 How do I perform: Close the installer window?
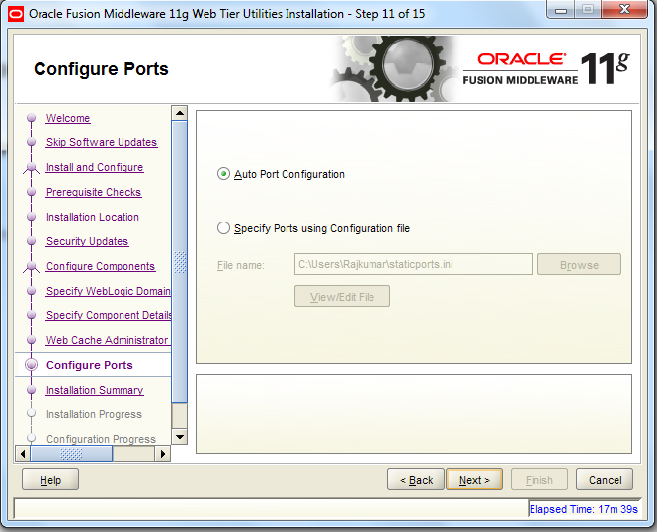coord(624,9)
